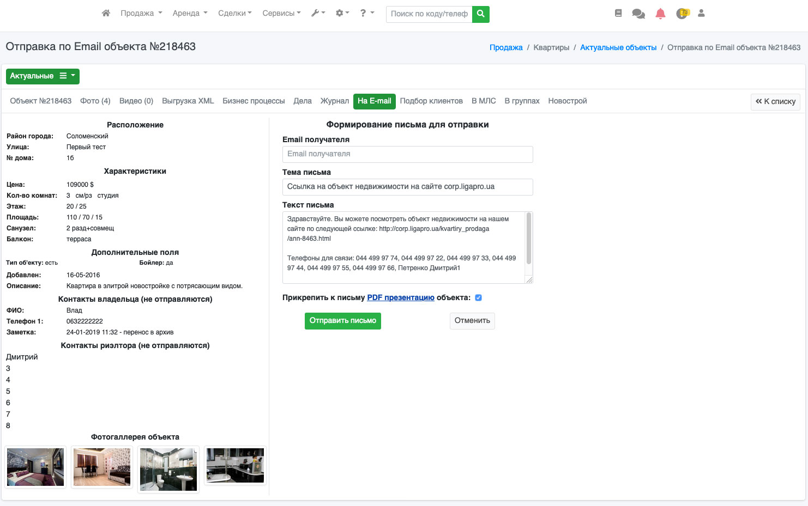Viewport: 808px width, 506px height.
Task: Open the PDF презентацию link
Action: (x=401, y=298)
